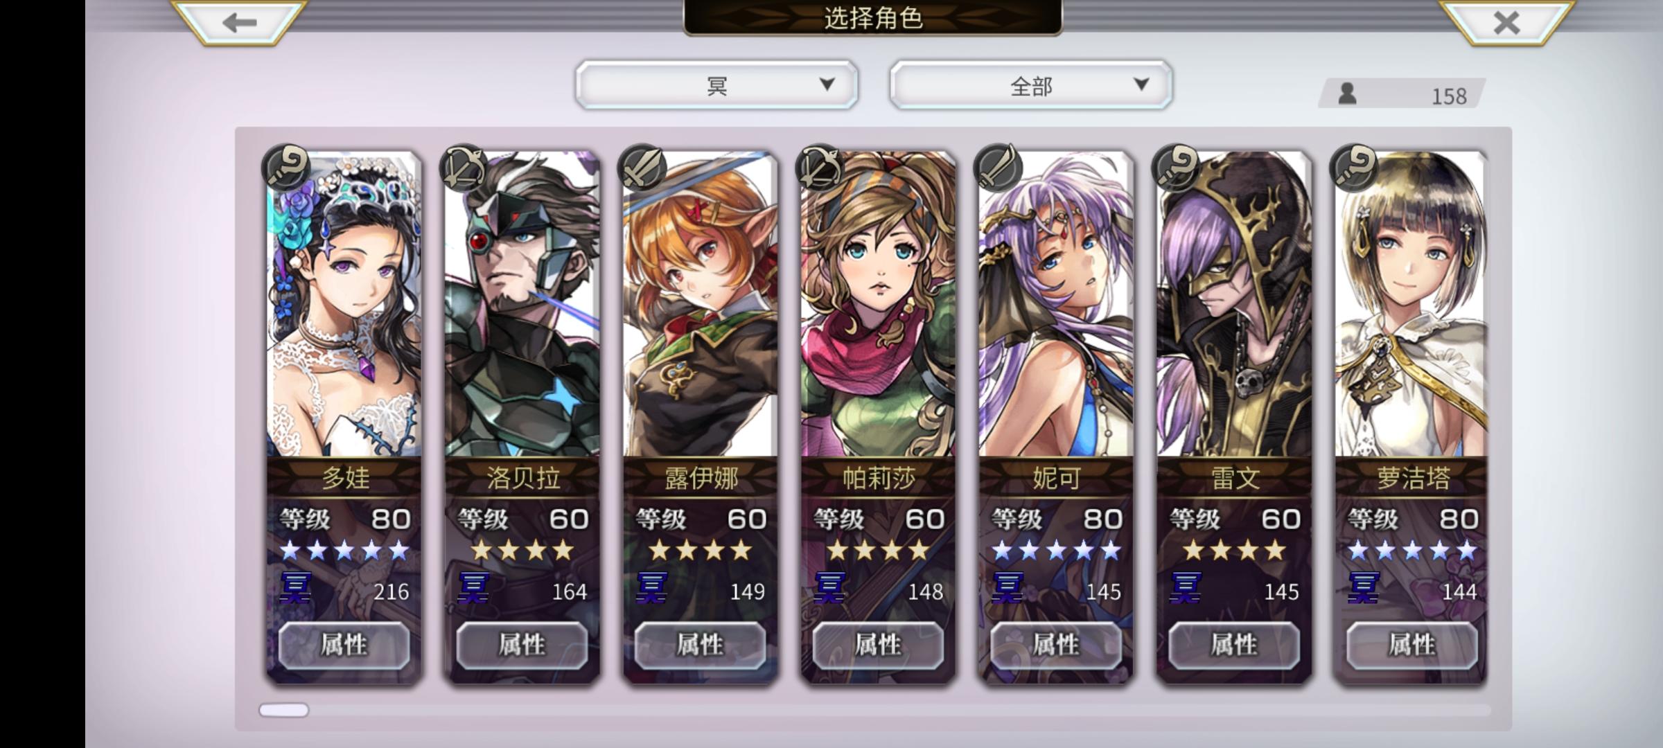The height and width of the screenshot is (748, 1663).
Task: Click the staff class icon on 萝洁塔's card
Action: pos(1354,168)
